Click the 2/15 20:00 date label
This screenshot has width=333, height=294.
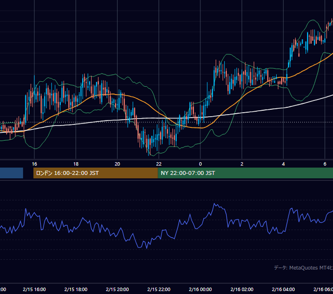pyautogui.click(x=117, y=289)
